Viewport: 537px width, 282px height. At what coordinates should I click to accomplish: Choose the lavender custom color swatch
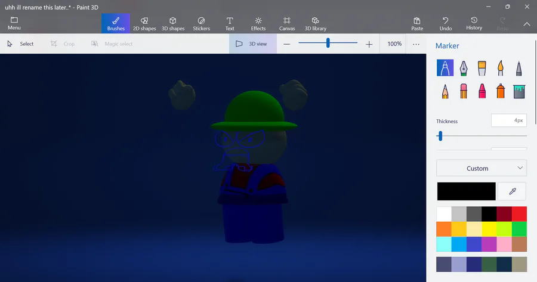459,265
